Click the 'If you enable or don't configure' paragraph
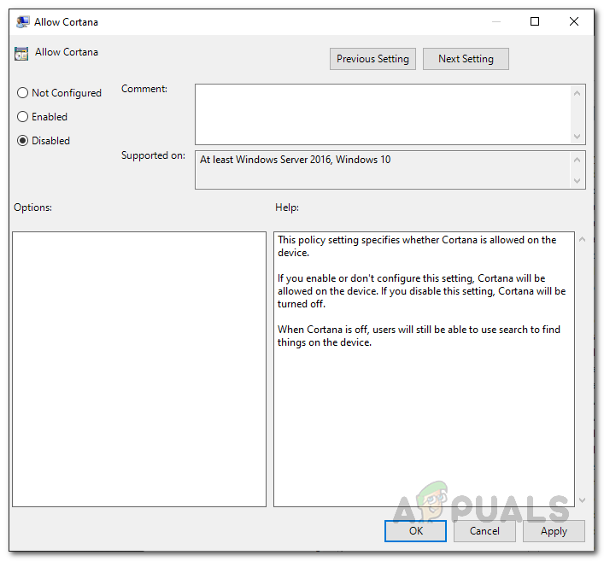The height and width of the screenshot is (561, 604). [x=421, y=291]
